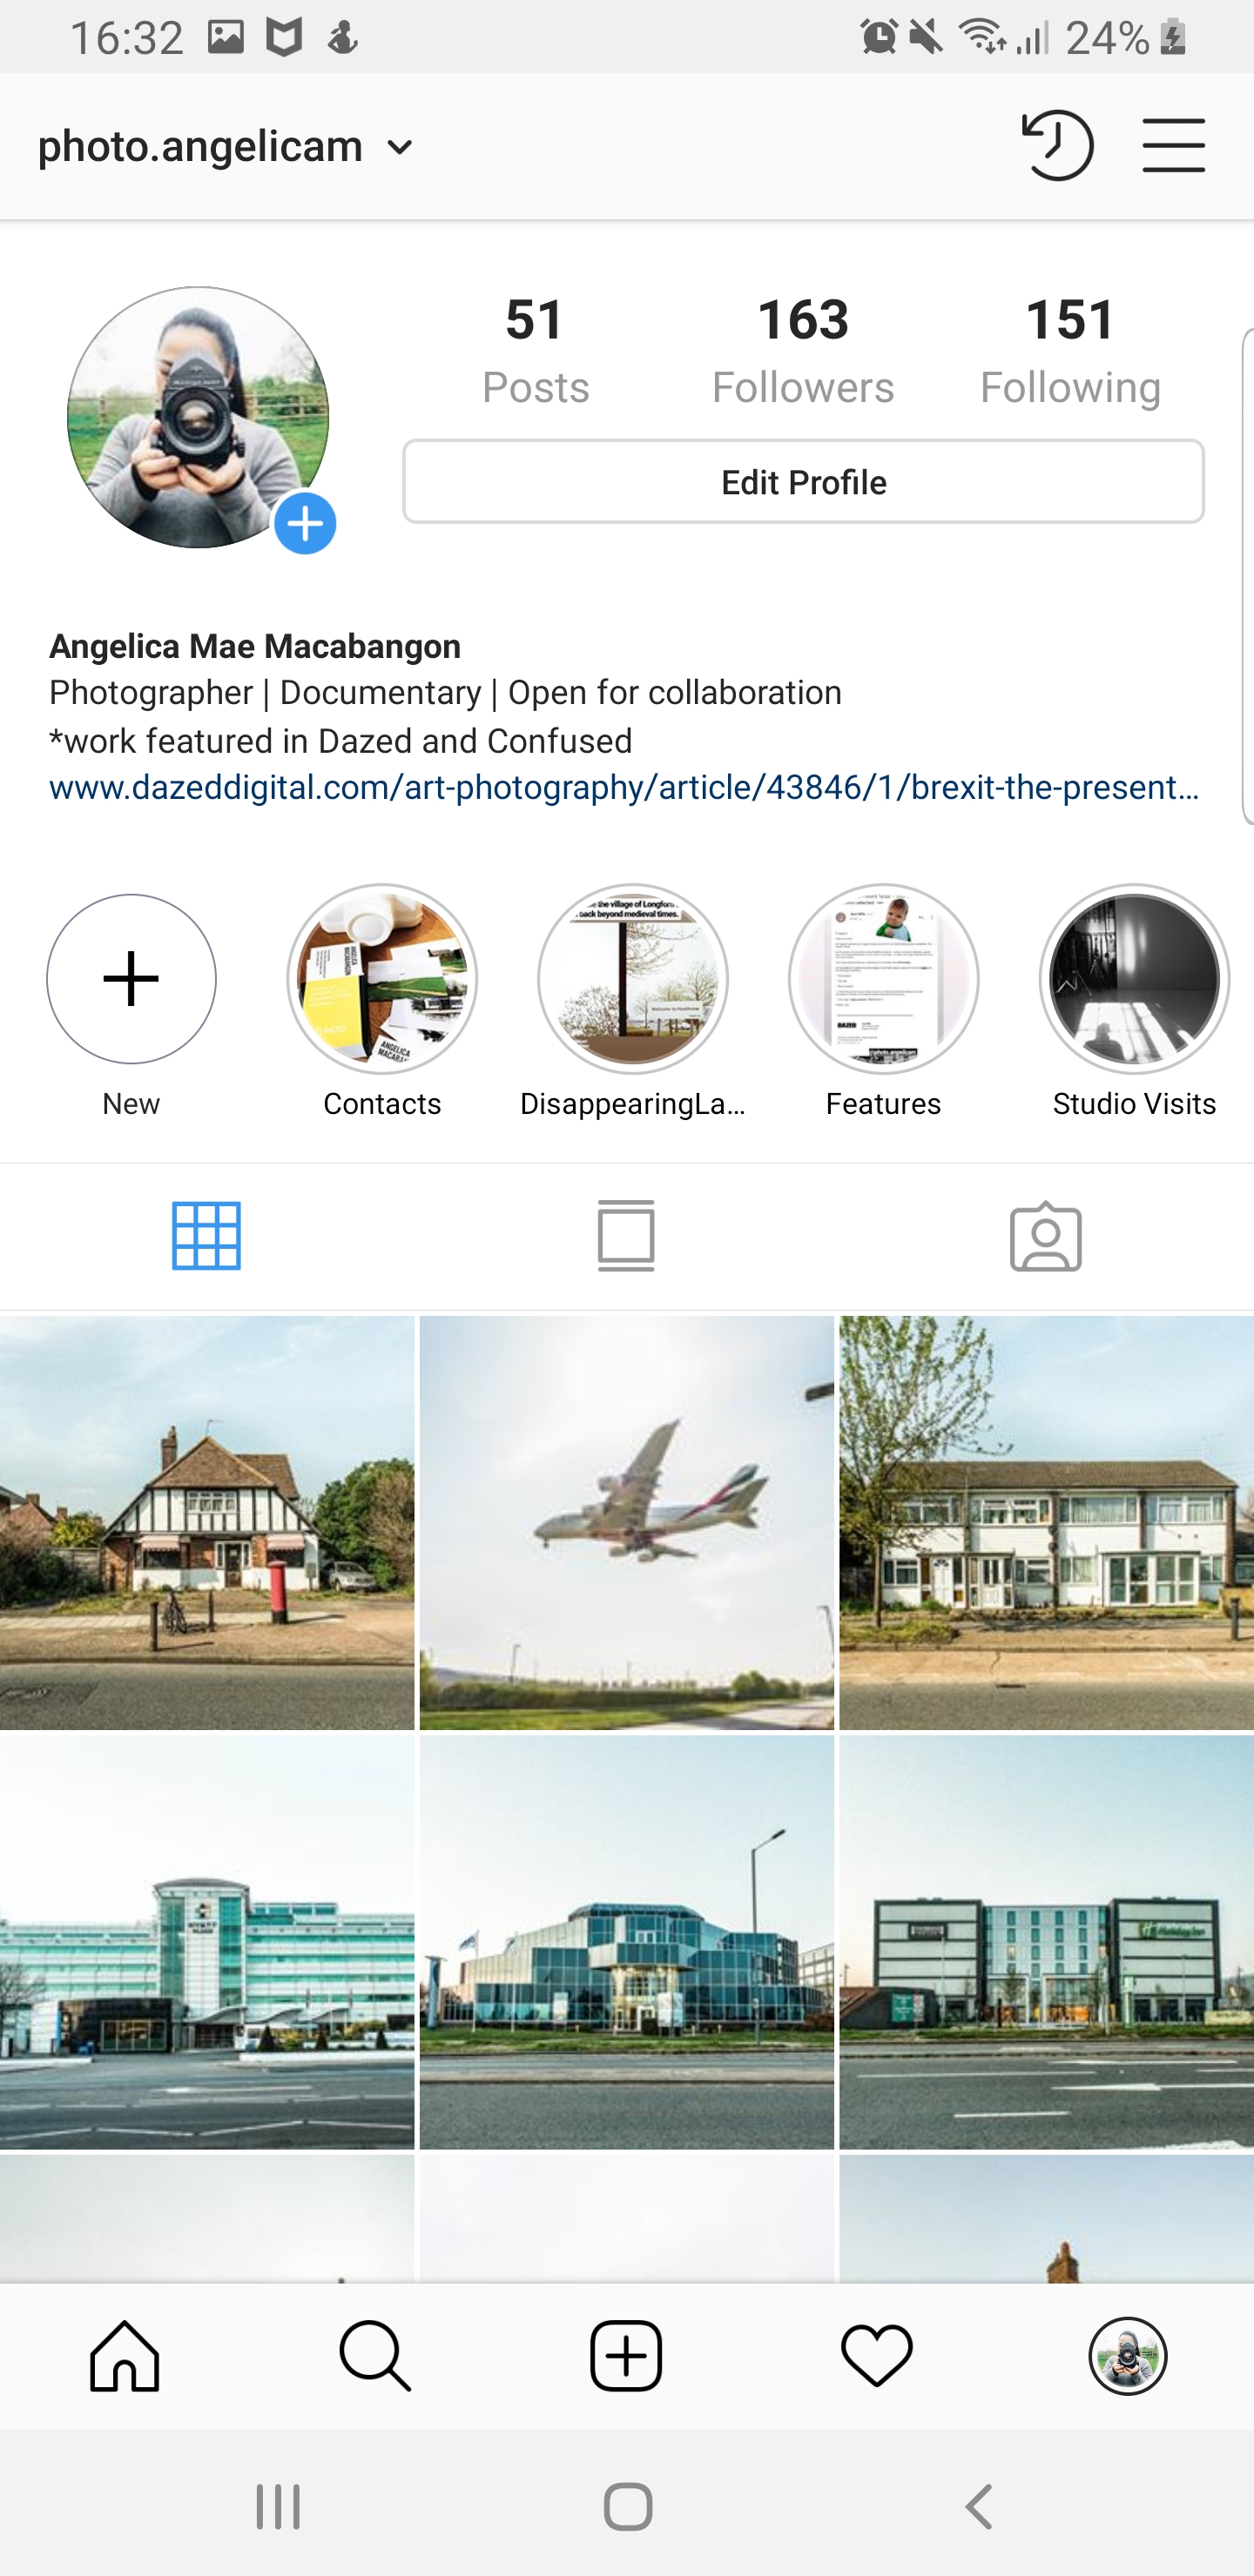1254x2576 pixels.
Task: Switch to the single-column feed view tab
Action: 626,1236
